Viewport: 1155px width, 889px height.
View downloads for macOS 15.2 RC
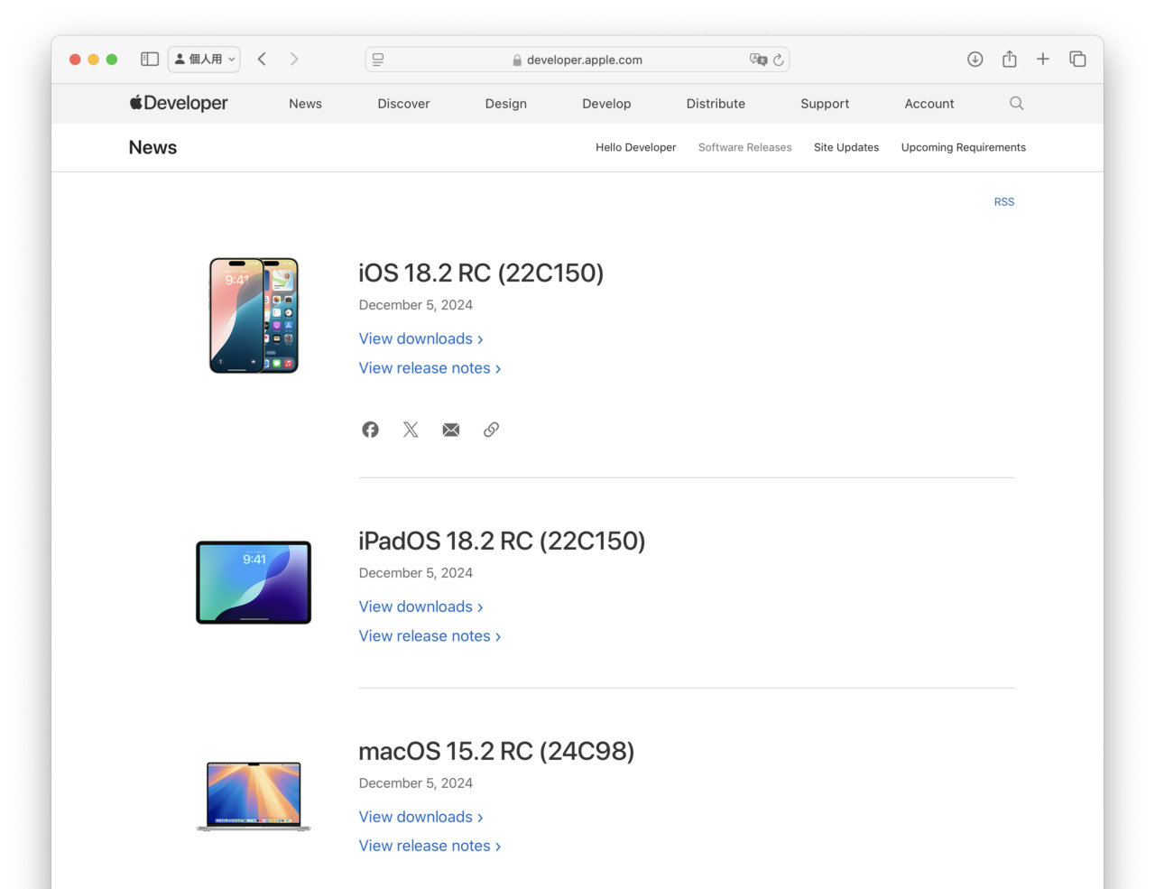(420, 817)
